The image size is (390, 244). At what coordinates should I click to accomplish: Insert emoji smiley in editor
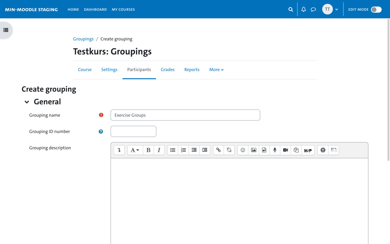click(x=243, y=150)
